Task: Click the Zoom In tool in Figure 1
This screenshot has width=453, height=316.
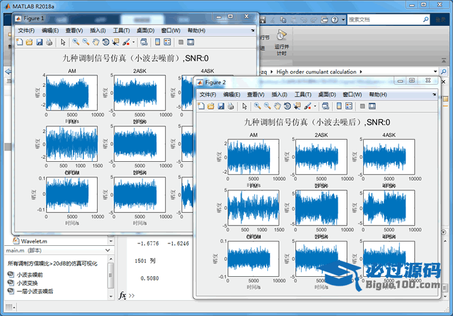Action: [x=75, y=42]
